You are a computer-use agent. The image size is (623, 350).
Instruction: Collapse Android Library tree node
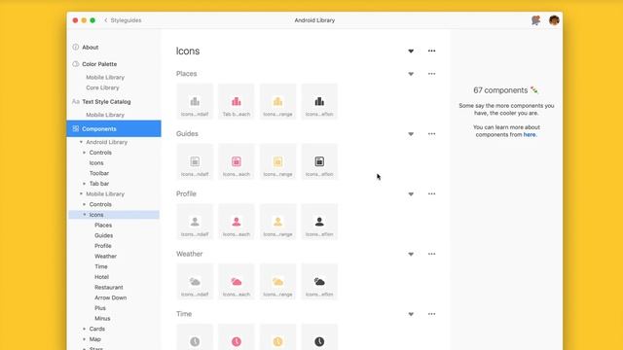[x=81, y=142]
